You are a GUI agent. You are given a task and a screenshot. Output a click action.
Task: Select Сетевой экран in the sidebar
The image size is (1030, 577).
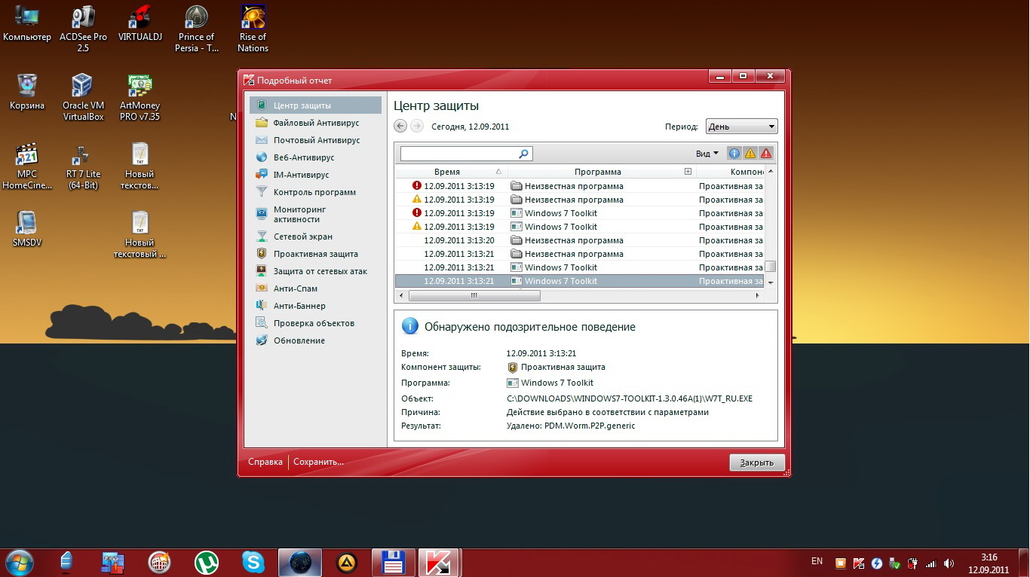click(x=302, y=237)
